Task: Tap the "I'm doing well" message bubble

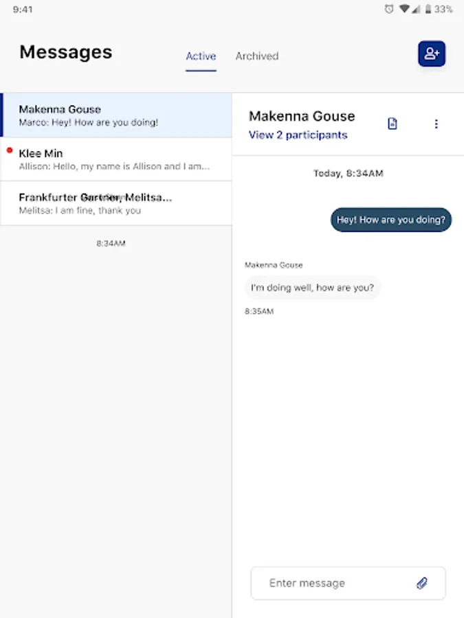Action: [312, 288]
